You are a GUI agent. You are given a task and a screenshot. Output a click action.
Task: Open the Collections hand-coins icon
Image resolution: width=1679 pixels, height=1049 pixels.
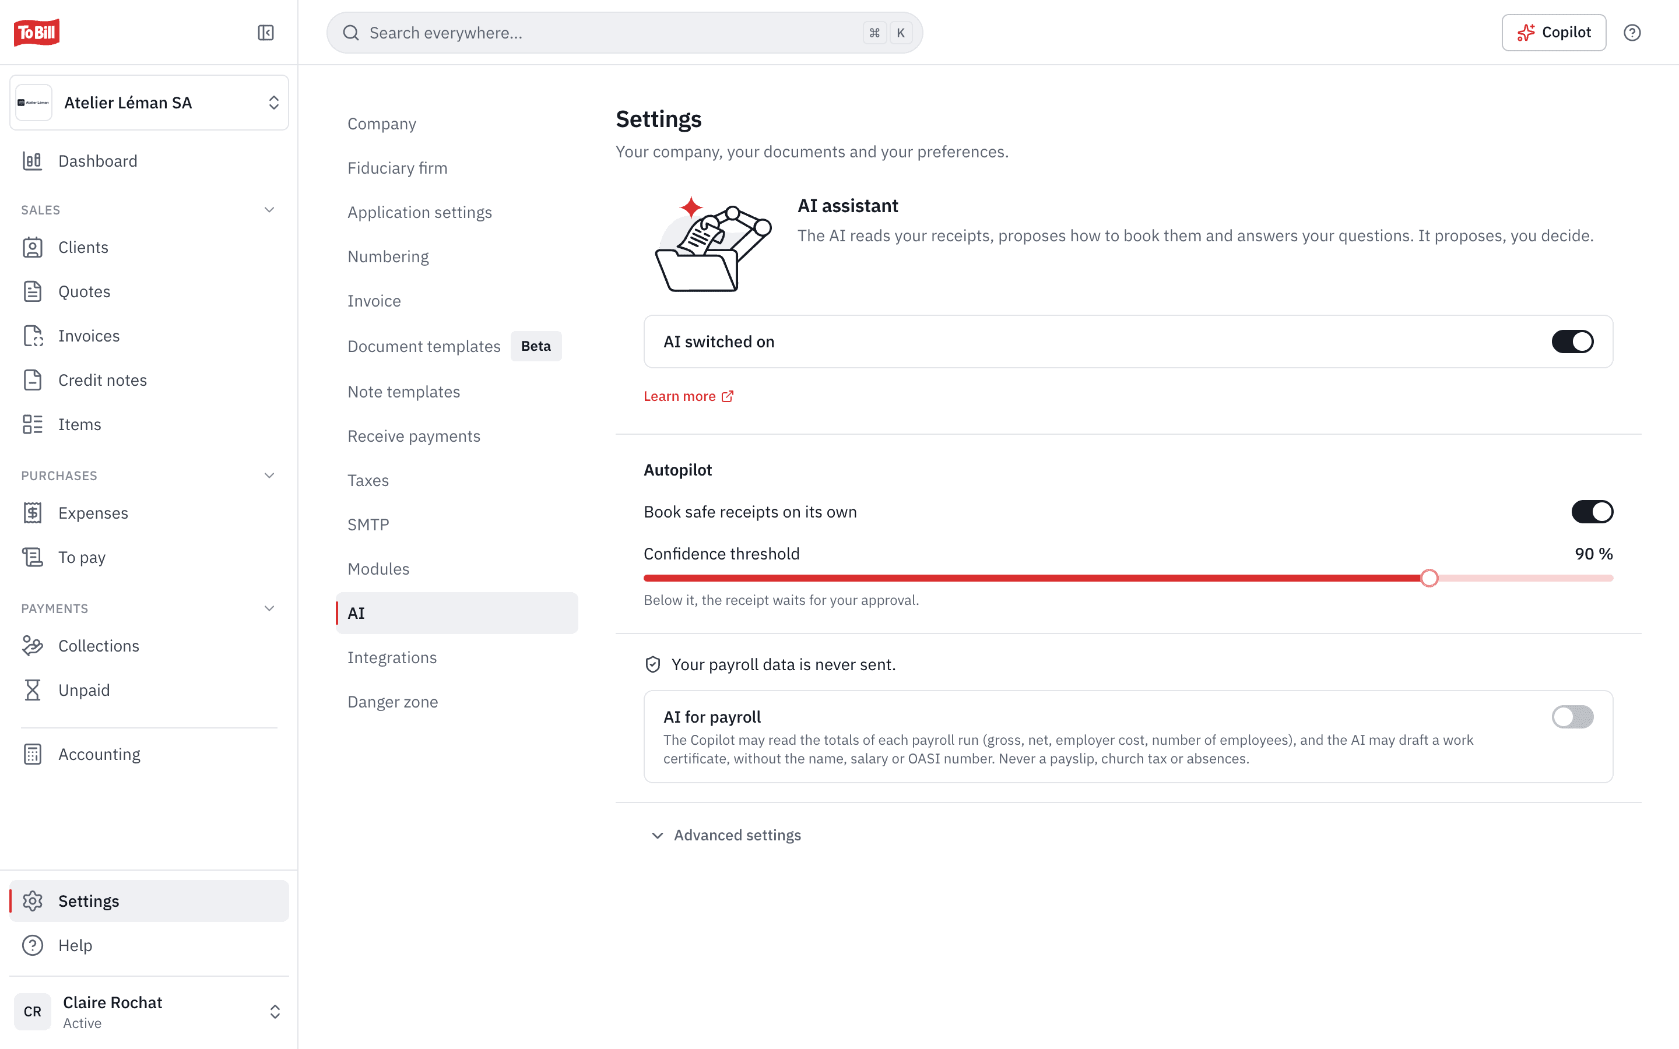coord(33,646)
